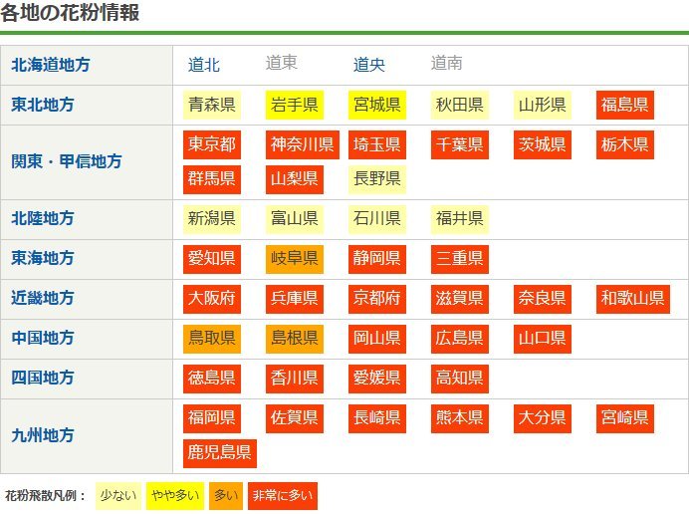Open the 大阪府 pollen page
This screenshot has width=689, height=514.
pyautogui.click(x=212, y=299)
